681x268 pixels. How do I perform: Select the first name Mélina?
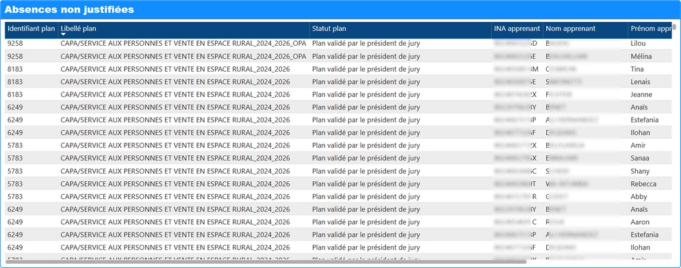coord(641,56)
